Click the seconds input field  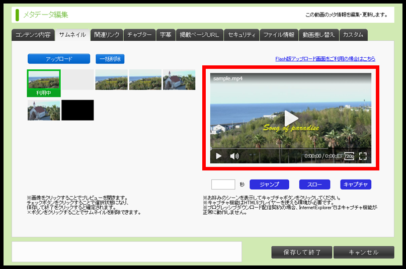(223, 184)
